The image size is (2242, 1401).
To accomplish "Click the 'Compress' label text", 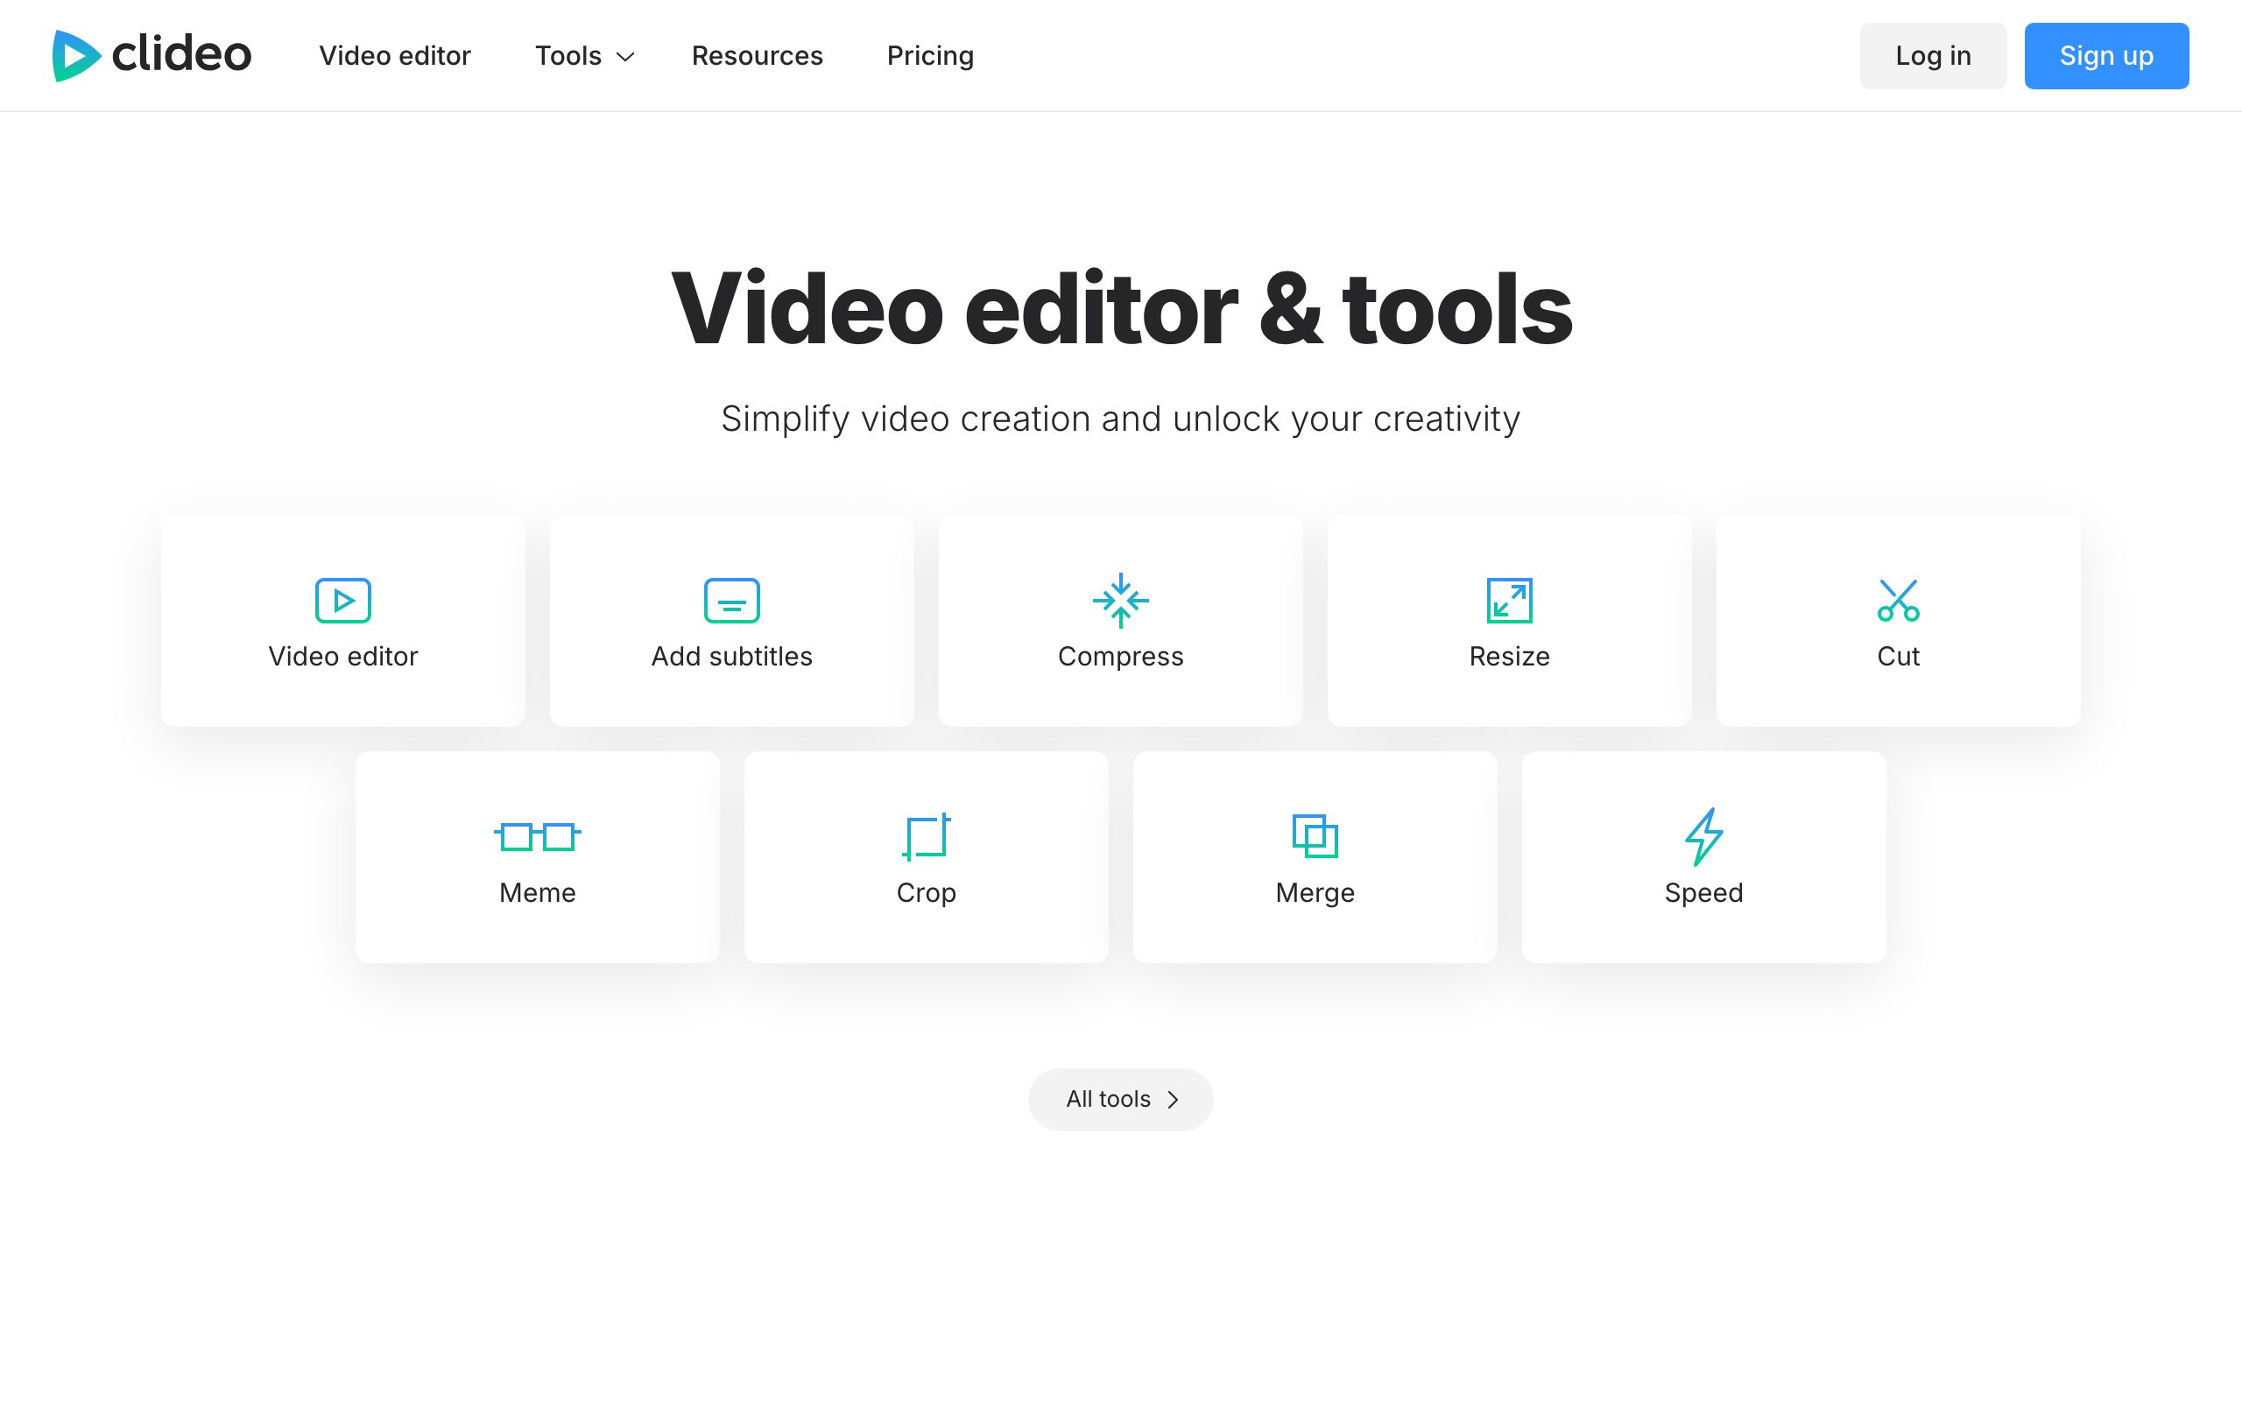I will tap(1121, 657).
